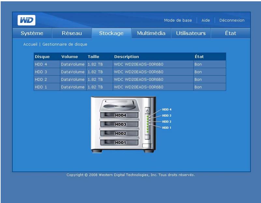Click 1.82 TB size in HDD 3 row
261x203 pixels.
95,72
